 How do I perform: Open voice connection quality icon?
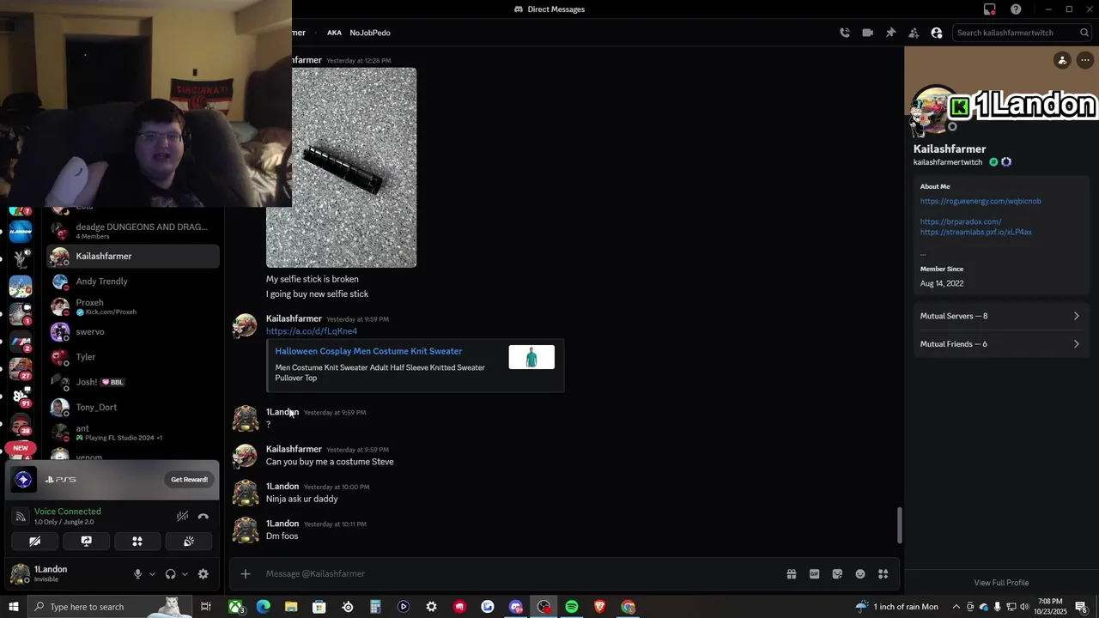pos(21,516)
